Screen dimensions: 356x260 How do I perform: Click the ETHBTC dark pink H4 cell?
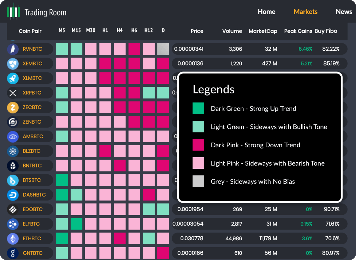[x=120, y=238]
